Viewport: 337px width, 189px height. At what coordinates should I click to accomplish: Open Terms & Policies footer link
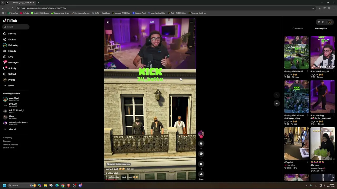11,145
